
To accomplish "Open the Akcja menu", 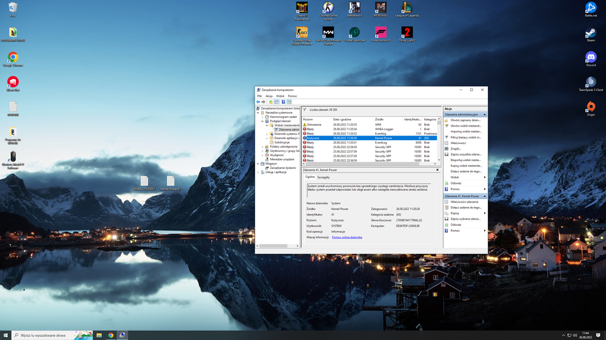I will coord(268,96).
